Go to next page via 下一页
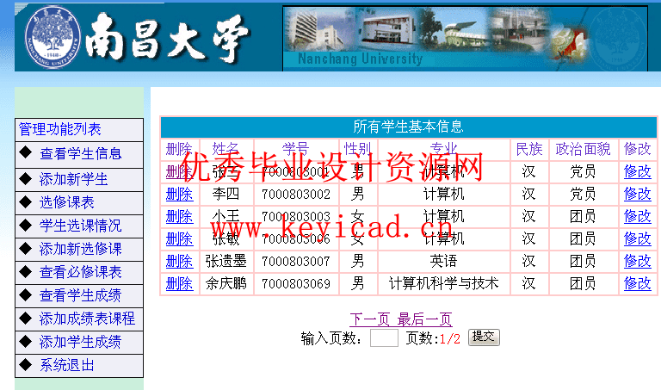Image resolution: width=661 pixels, height=390 pixels. pos(369,319)
